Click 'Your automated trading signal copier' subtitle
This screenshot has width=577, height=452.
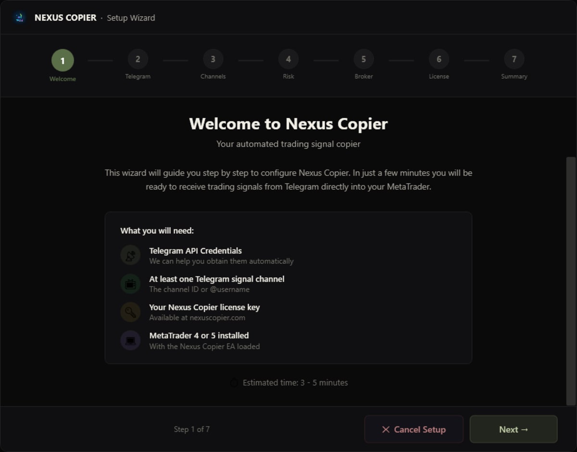(288, 144)
